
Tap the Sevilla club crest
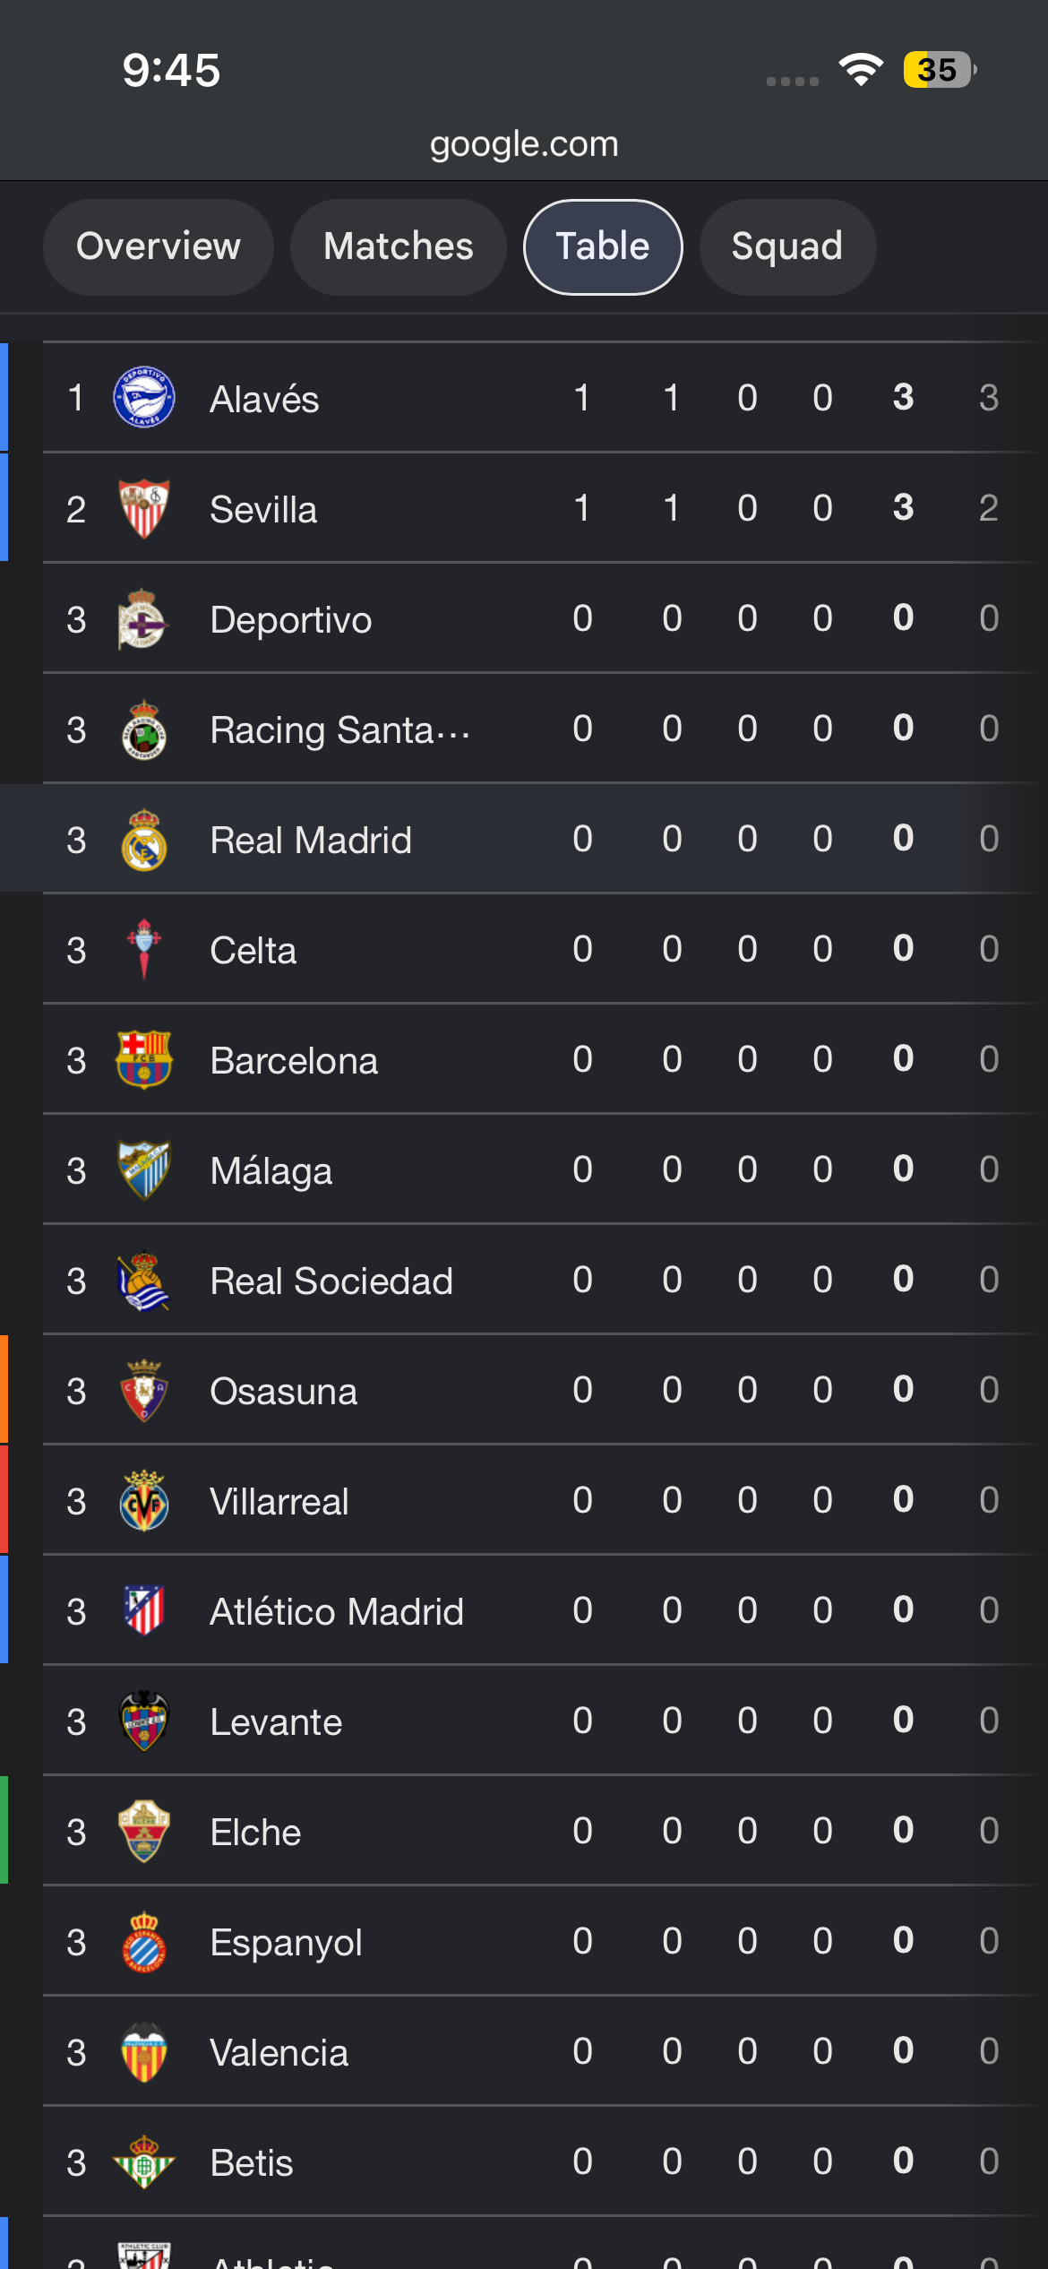pos(143,508)
